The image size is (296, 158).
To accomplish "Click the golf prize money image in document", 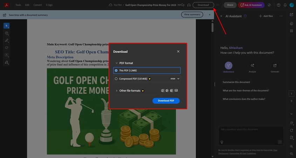I will [111, 111].
